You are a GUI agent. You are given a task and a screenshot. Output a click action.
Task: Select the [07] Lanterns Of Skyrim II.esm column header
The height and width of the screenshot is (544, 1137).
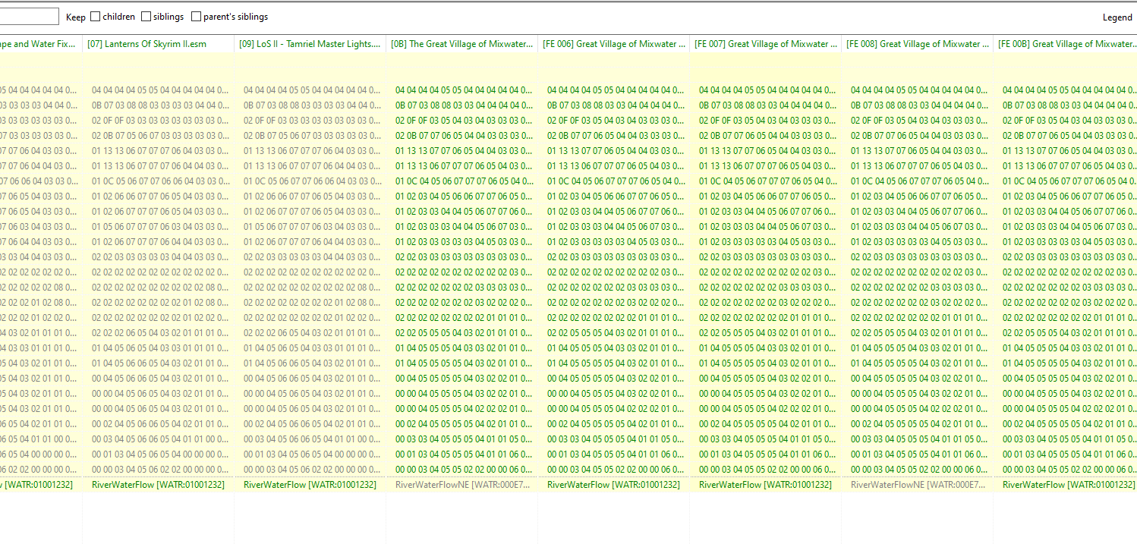tap(158, 44)
